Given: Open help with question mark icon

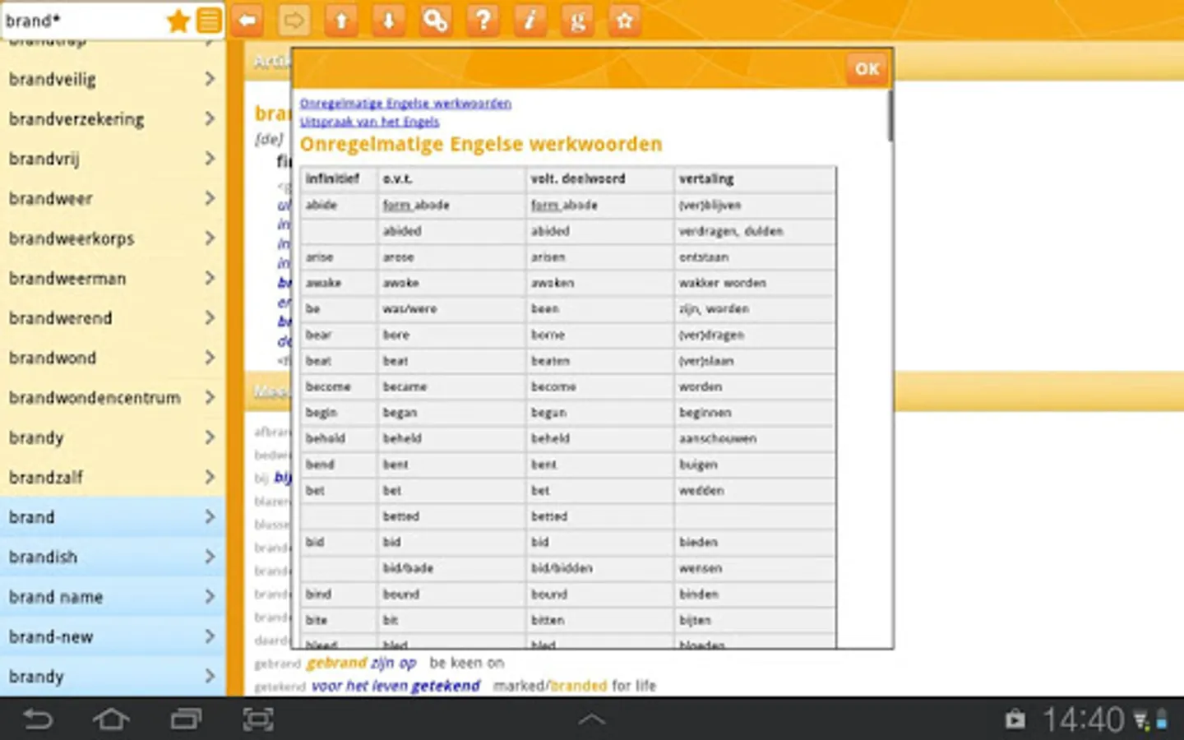Looking at the screenshot, I should 483,21.
